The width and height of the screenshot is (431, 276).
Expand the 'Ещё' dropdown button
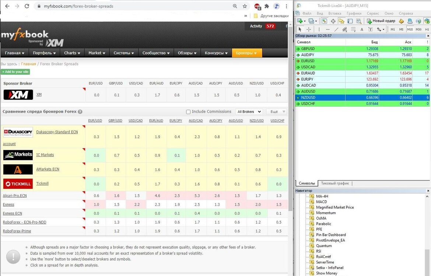click(x=277, y=112)
